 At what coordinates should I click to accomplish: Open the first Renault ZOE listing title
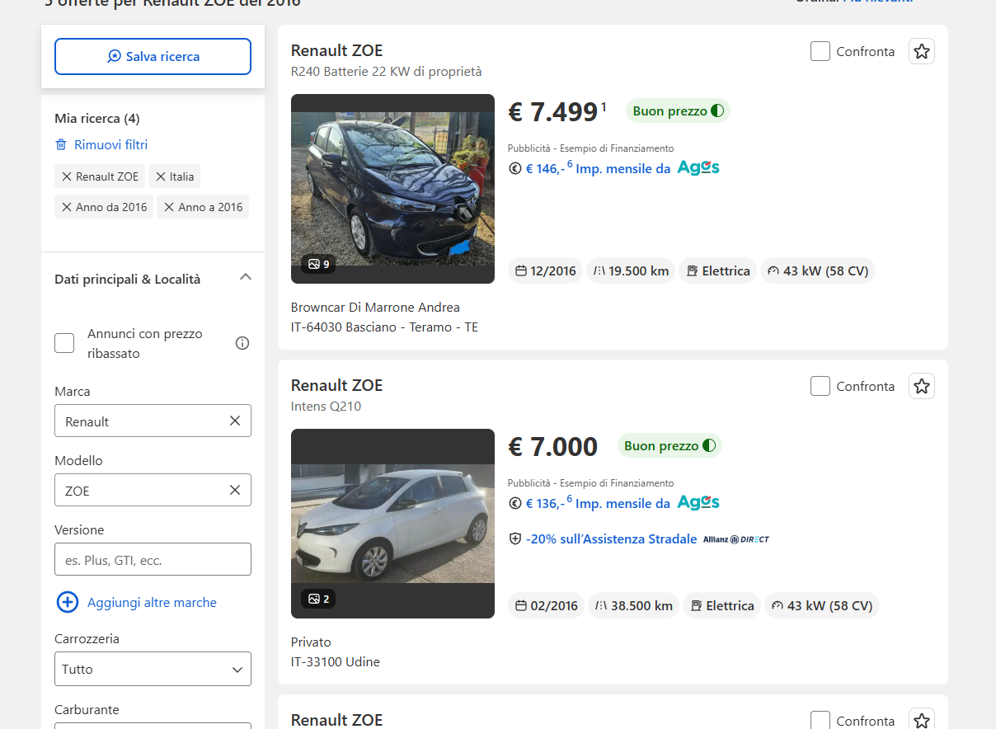click(x=337, y=50)
